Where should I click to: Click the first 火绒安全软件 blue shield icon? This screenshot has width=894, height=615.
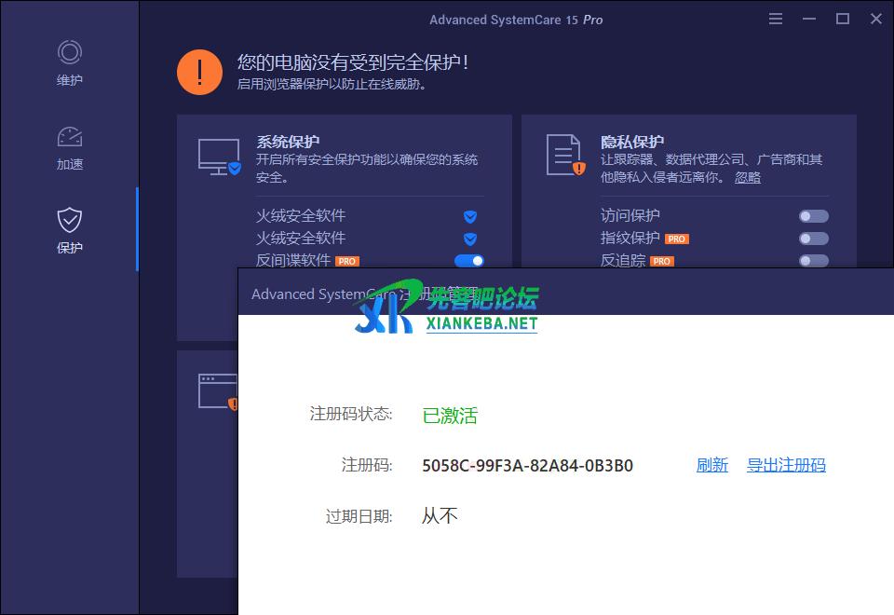(x=470, y=216)
